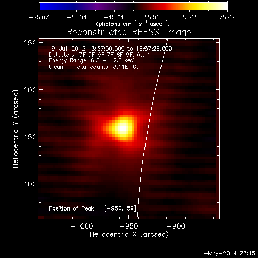Click the observation date-time text line
The height and width of the screenshot is (258, 258).
coord(112,49)
